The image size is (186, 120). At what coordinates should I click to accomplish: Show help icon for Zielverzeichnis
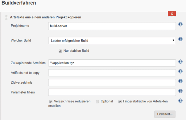(180, 81)
